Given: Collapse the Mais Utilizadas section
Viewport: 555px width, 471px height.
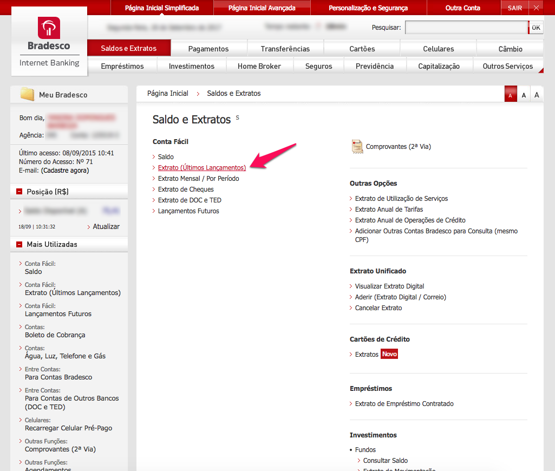Looking at the screenshot, I should click(x=19, y=244).
